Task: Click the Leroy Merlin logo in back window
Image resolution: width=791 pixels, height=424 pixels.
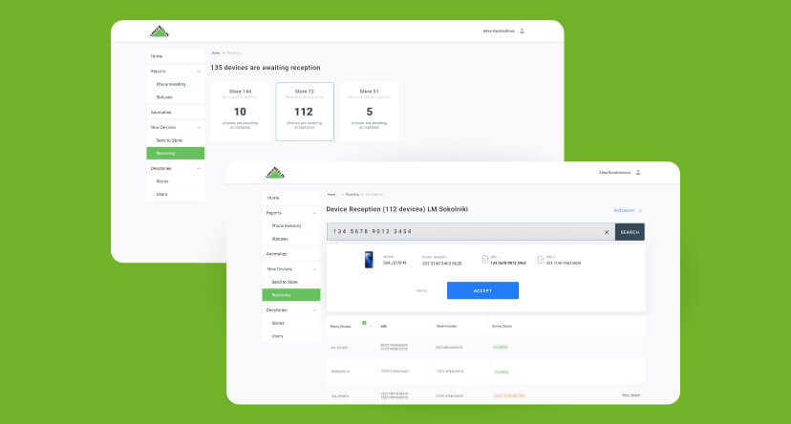Action: click(159, 32)
